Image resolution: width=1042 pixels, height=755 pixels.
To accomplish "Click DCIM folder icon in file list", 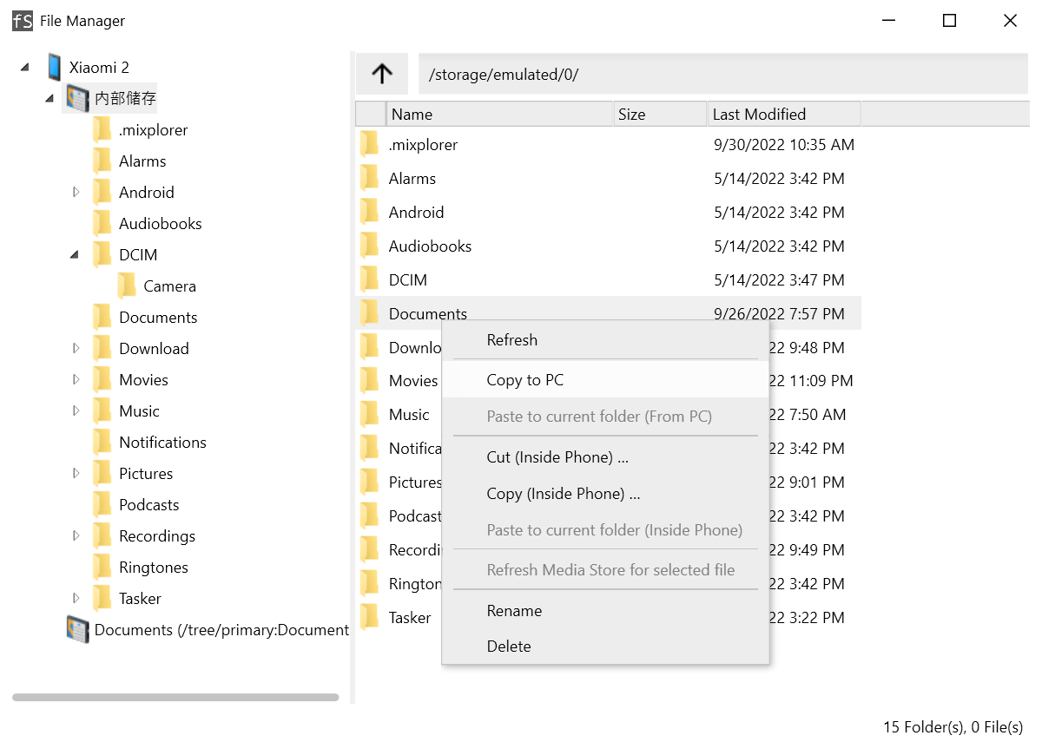I will click(x=370, y=279).
